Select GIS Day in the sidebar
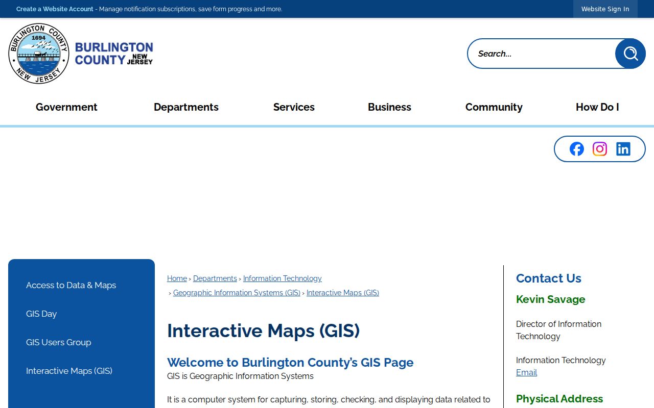Image resolution: width=654 pixels, height=408 pixels. coord(41,314)
